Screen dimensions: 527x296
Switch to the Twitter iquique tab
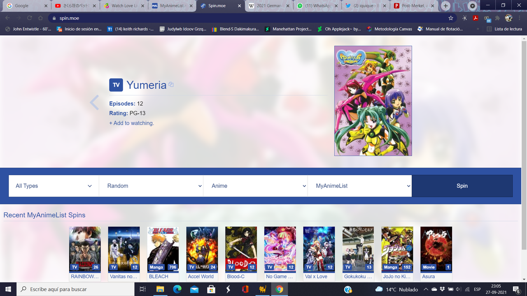366,6
